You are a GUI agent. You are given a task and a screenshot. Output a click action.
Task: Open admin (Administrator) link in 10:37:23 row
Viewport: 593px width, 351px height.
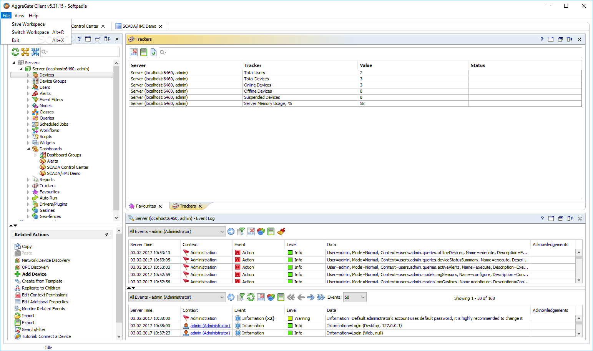(210, 333)
